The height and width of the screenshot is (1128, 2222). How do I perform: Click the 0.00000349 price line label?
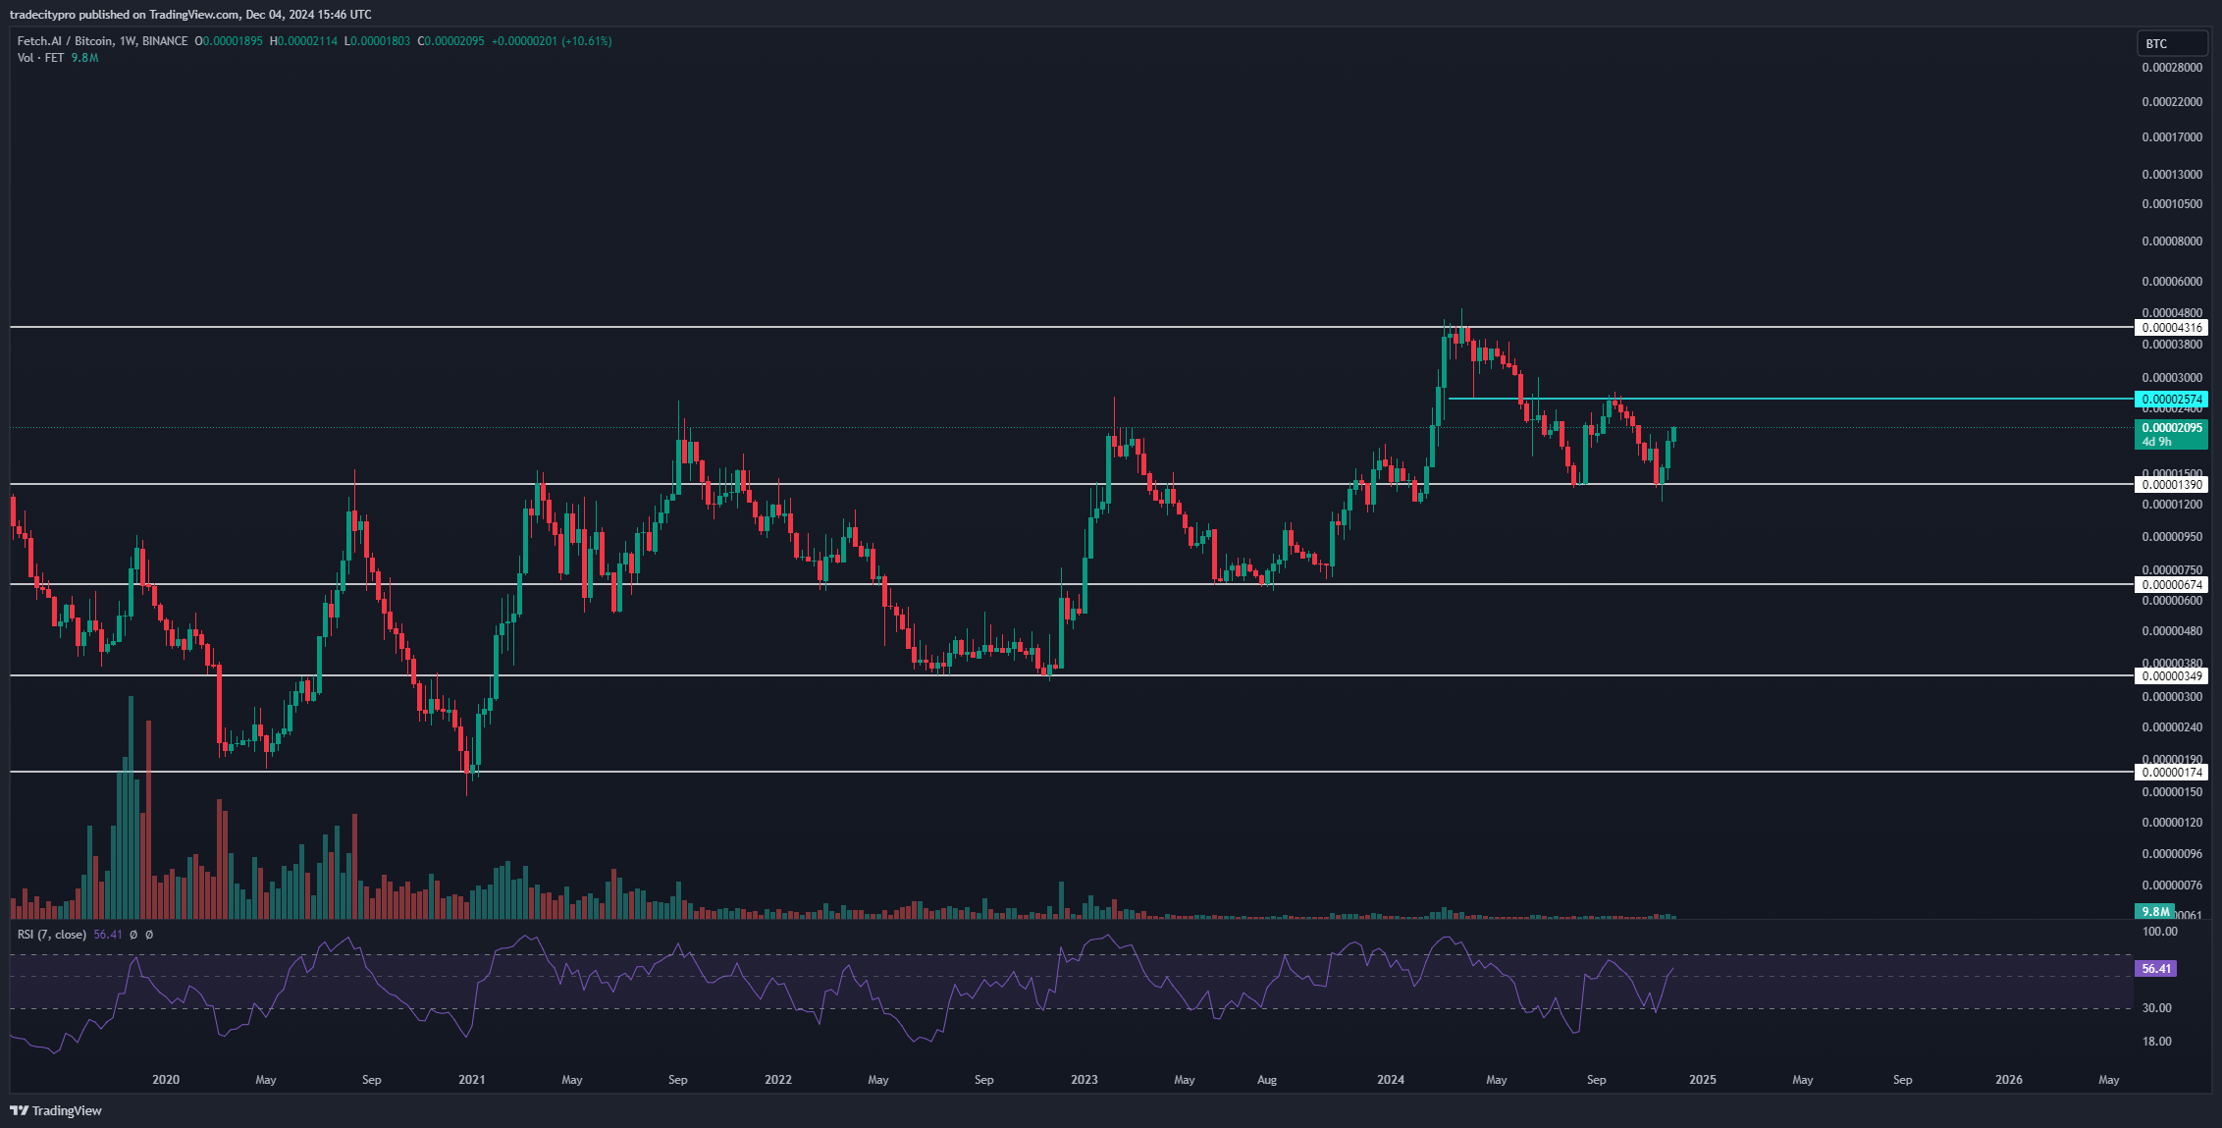coord(2171,675)
